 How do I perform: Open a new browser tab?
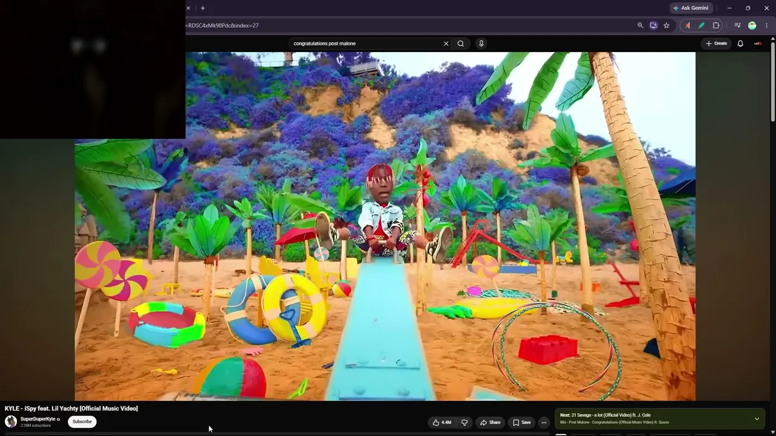click(x=202, y=8)
